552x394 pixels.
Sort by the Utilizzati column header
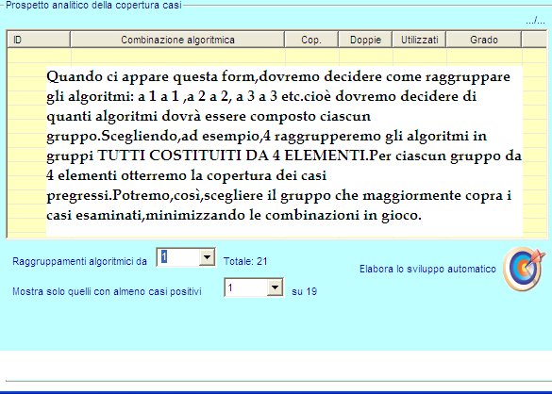pos(419,40)
